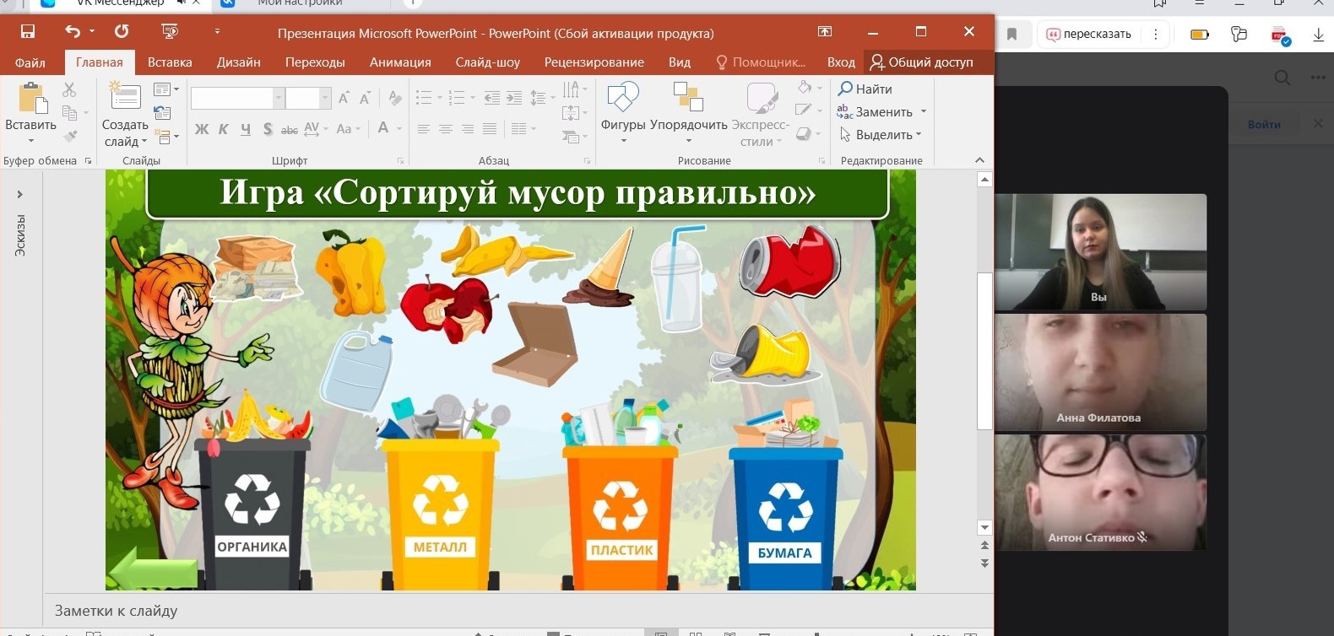Open the columns dropdown
The image size is (1334, 636).
click(x=522, y=129)
